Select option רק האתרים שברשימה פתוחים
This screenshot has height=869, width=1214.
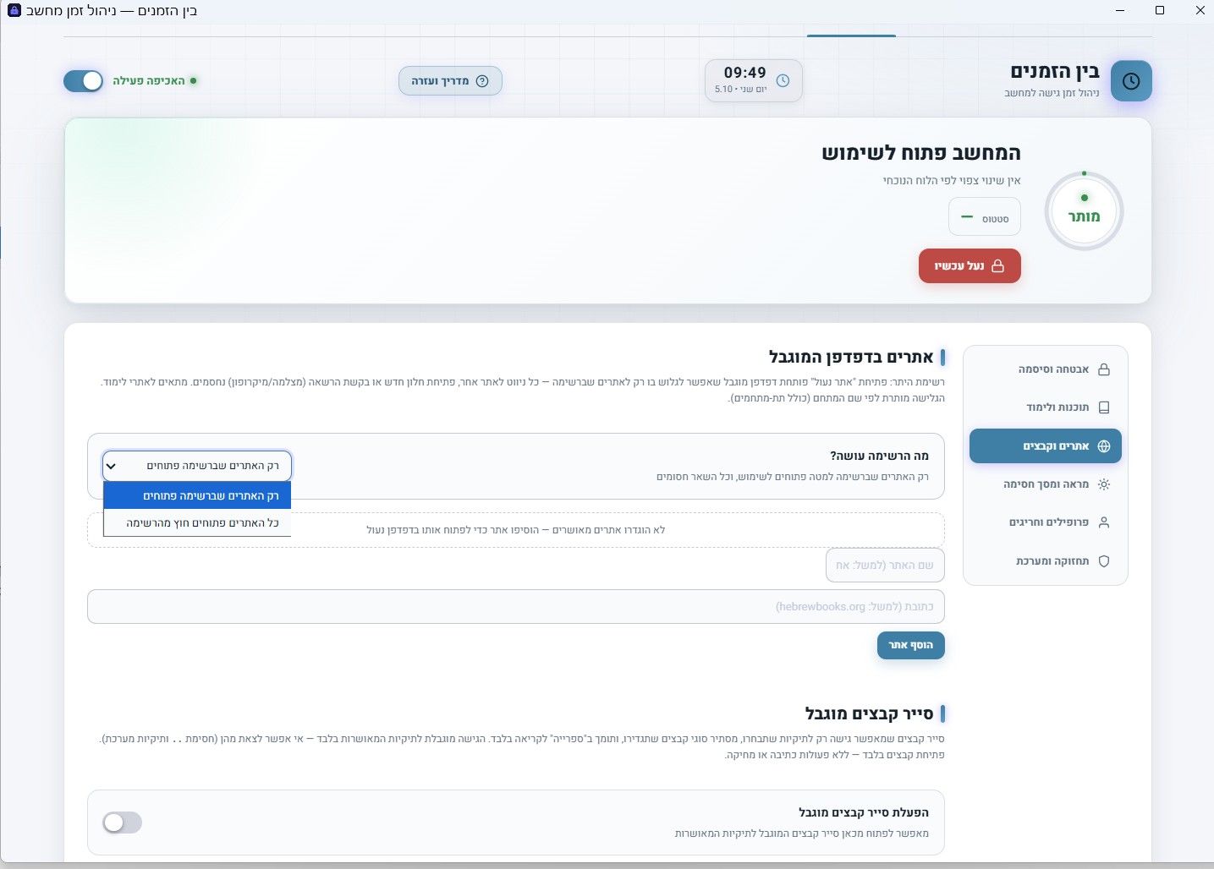[x=197, y=495]
